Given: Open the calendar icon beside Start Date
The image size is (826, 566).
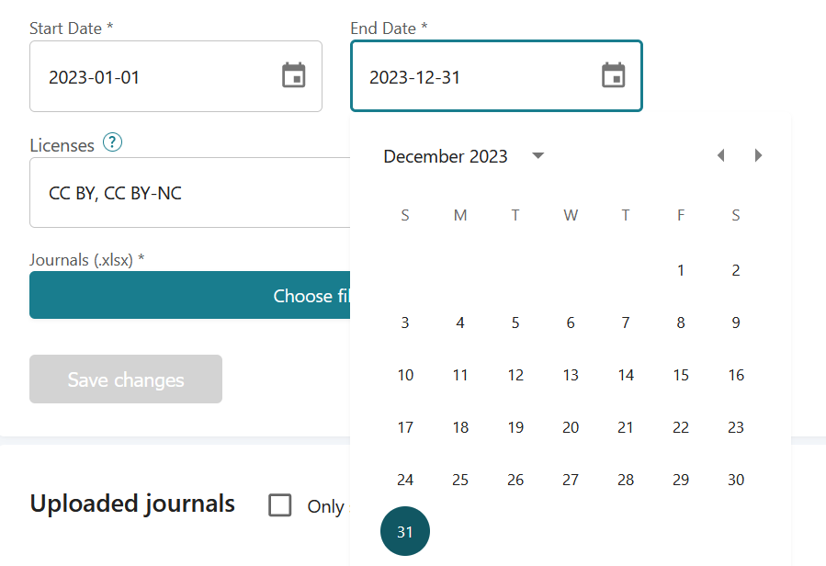Looking at the screenshot, I should [294, 76].
